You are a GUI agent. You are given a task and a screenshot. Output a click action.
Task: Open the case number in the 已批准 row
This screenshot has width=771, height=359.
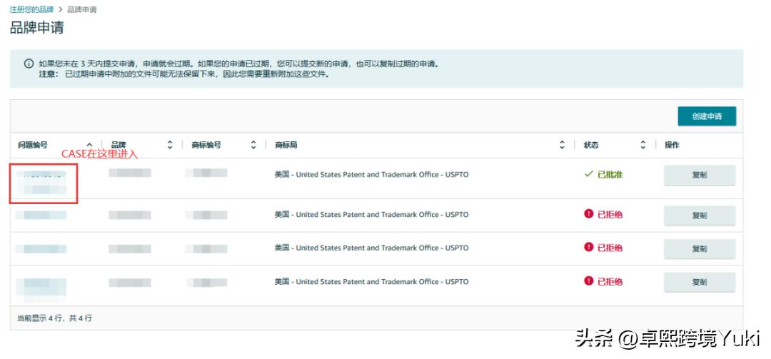click(x=41, y=181)
